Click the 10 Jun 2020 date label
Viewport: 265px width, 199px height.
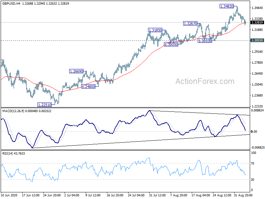pos(9,195)
